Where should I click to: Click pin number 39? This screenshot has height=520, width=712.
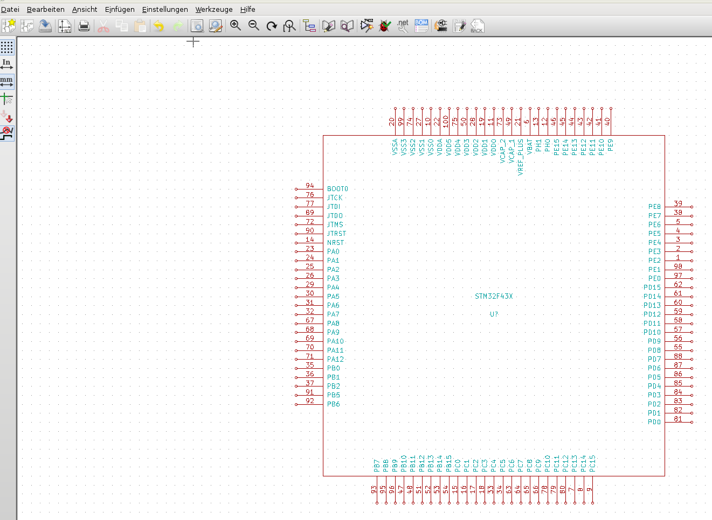pyautogui.click(x=678, y=203)
